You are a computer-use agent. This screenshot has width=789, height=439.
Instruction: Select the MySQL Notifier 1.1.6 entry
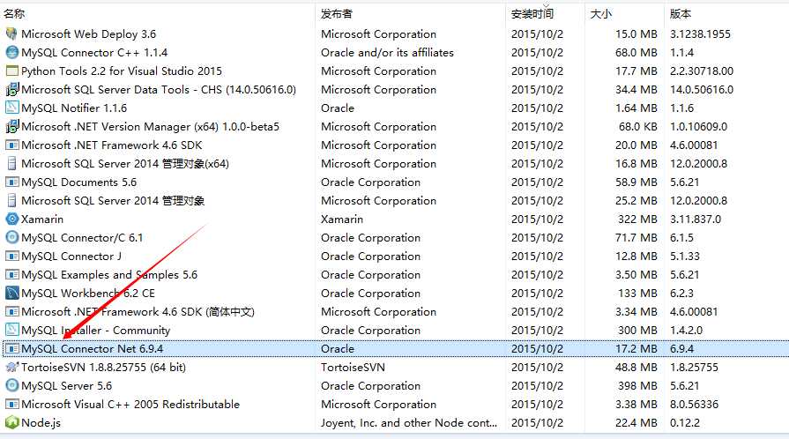[x=74, y=108]
